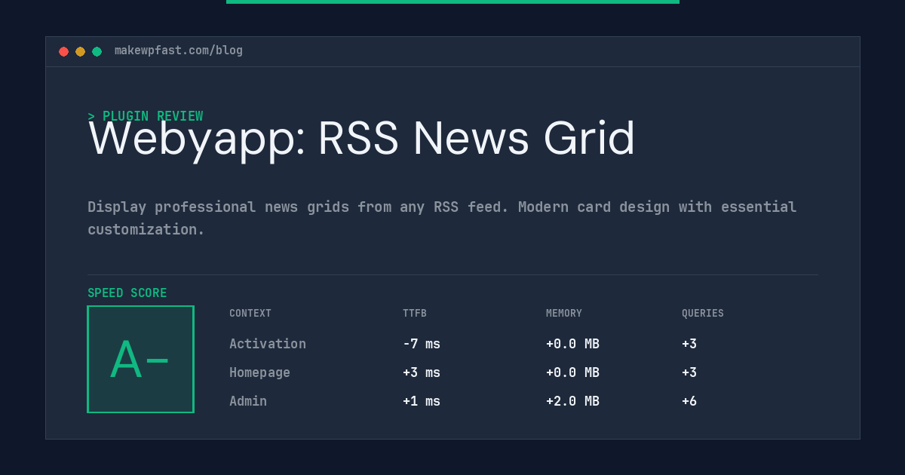Click the makewpfast.com/blog address text
This screenshot has height=475, width=905.
[179, 51]
